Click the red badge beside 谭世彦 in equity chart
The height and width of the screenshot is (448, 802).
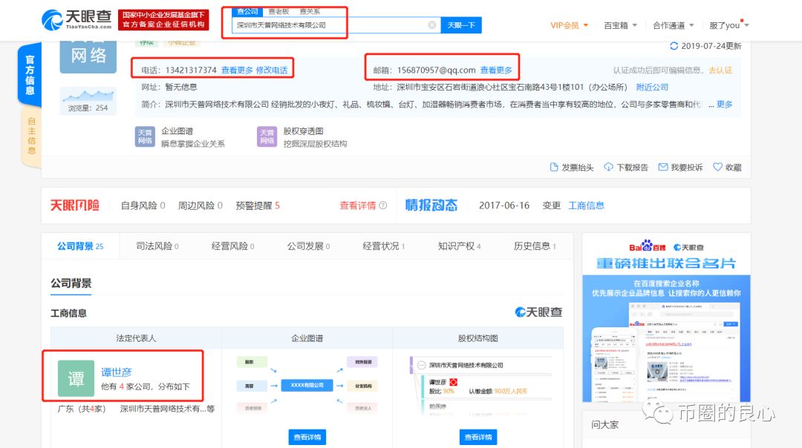pos(453,382)
